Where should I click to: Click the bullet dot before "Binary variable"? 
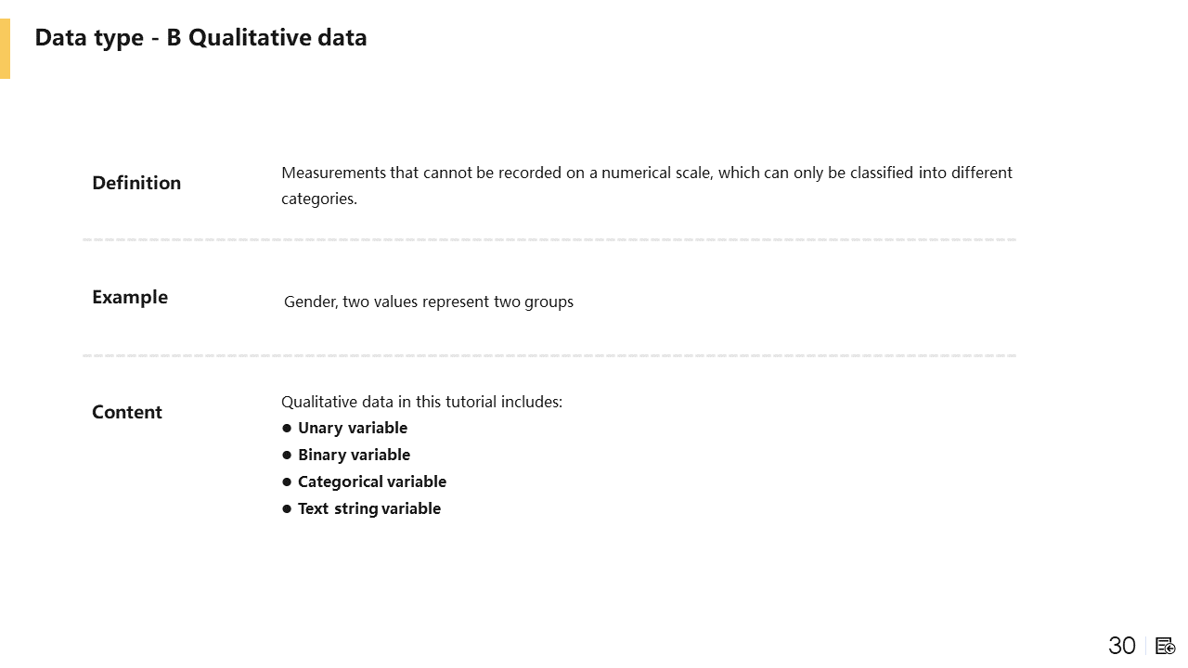(287, 455)
